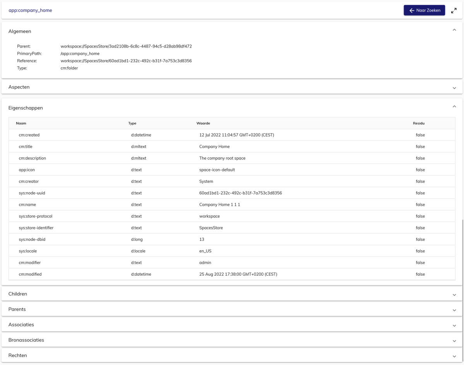Expand the Bronassociaties section
Screen dimensions: 464x365
tap(454, 340)
